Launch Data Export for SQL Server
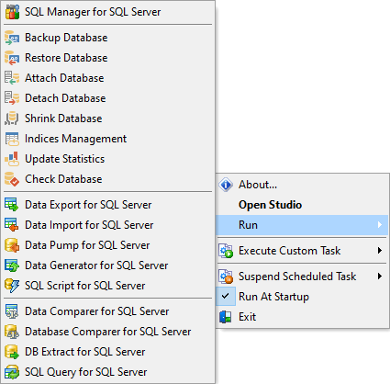The width and height of the screenshot is (390, 384). click(x=107, y=205)
